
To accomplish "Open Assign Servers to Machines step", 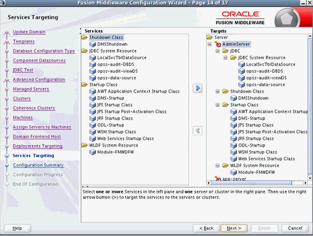I will (x=42, y=127).
